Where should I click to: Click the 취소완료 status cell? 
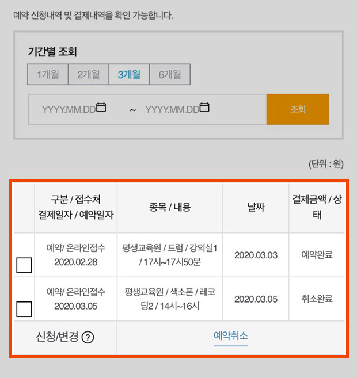(317, 299)
